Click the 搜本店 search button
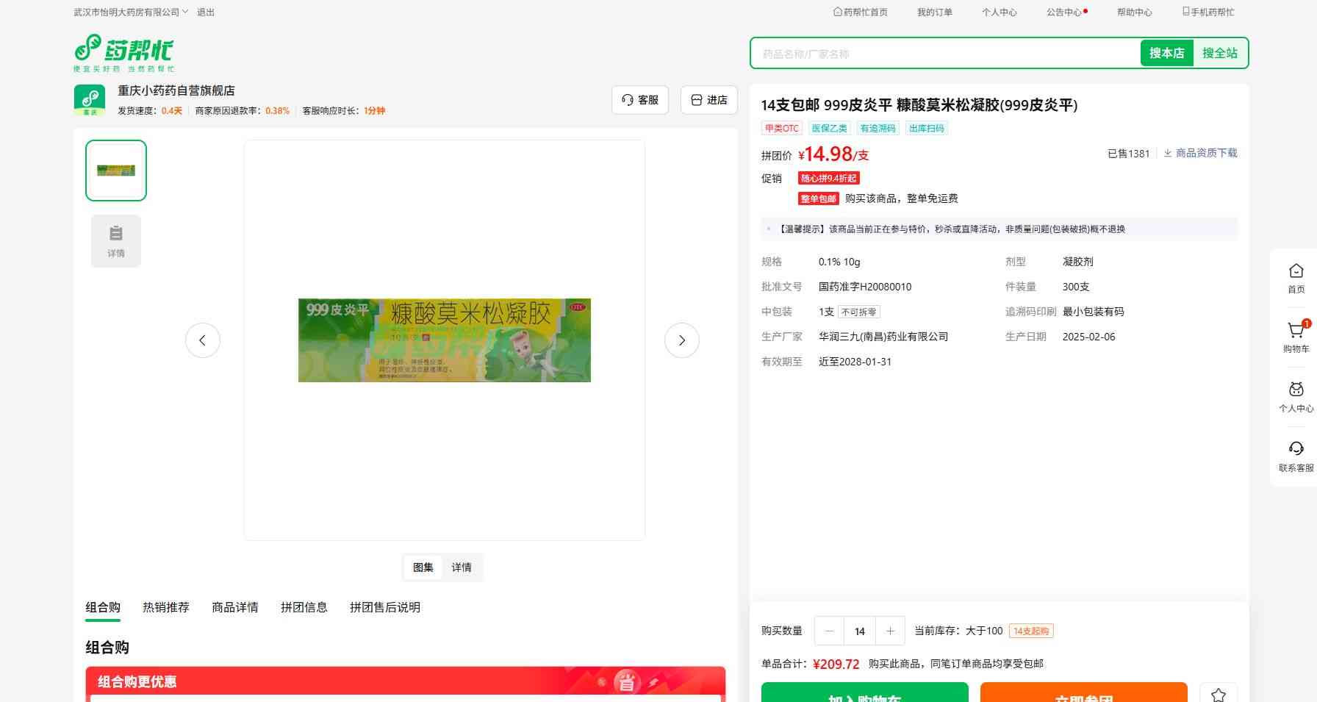The height and width of the screenshot is (702, 1317). click(1166, 53)
